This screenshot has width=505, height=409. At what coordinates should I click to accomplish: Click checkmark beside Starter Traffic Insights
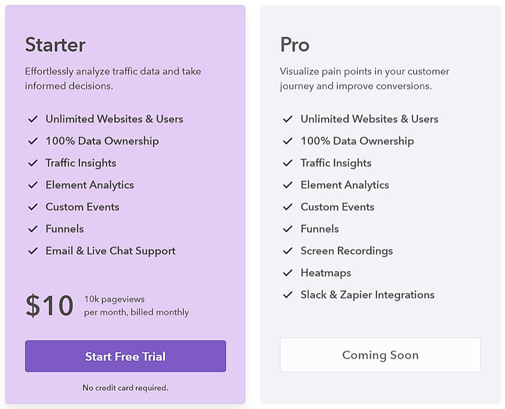[x=33, y=163]
